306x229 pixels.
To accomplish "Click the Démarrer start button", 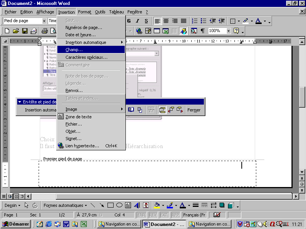I will 16,224.
